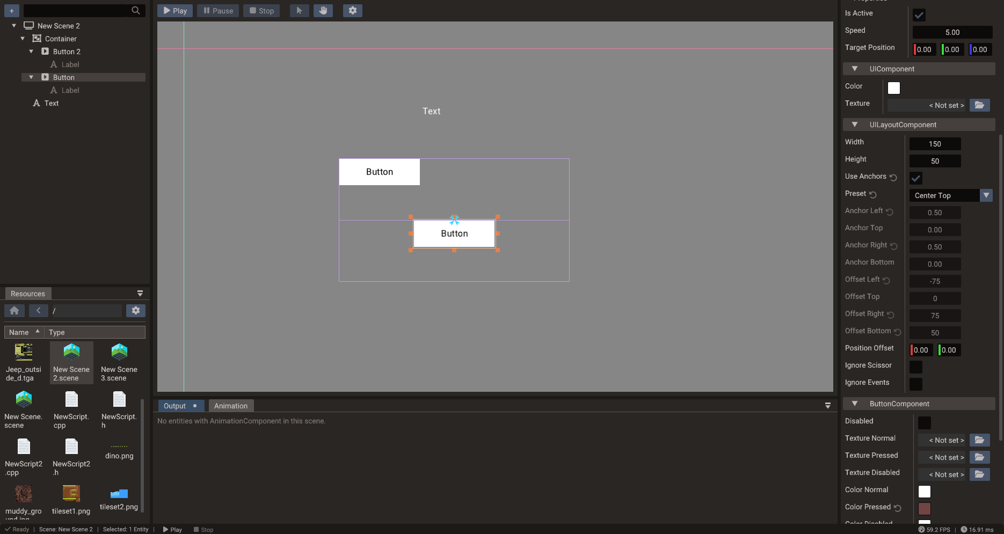
Task: Select New Scene 2.scene file
Action: coord(71,362)
